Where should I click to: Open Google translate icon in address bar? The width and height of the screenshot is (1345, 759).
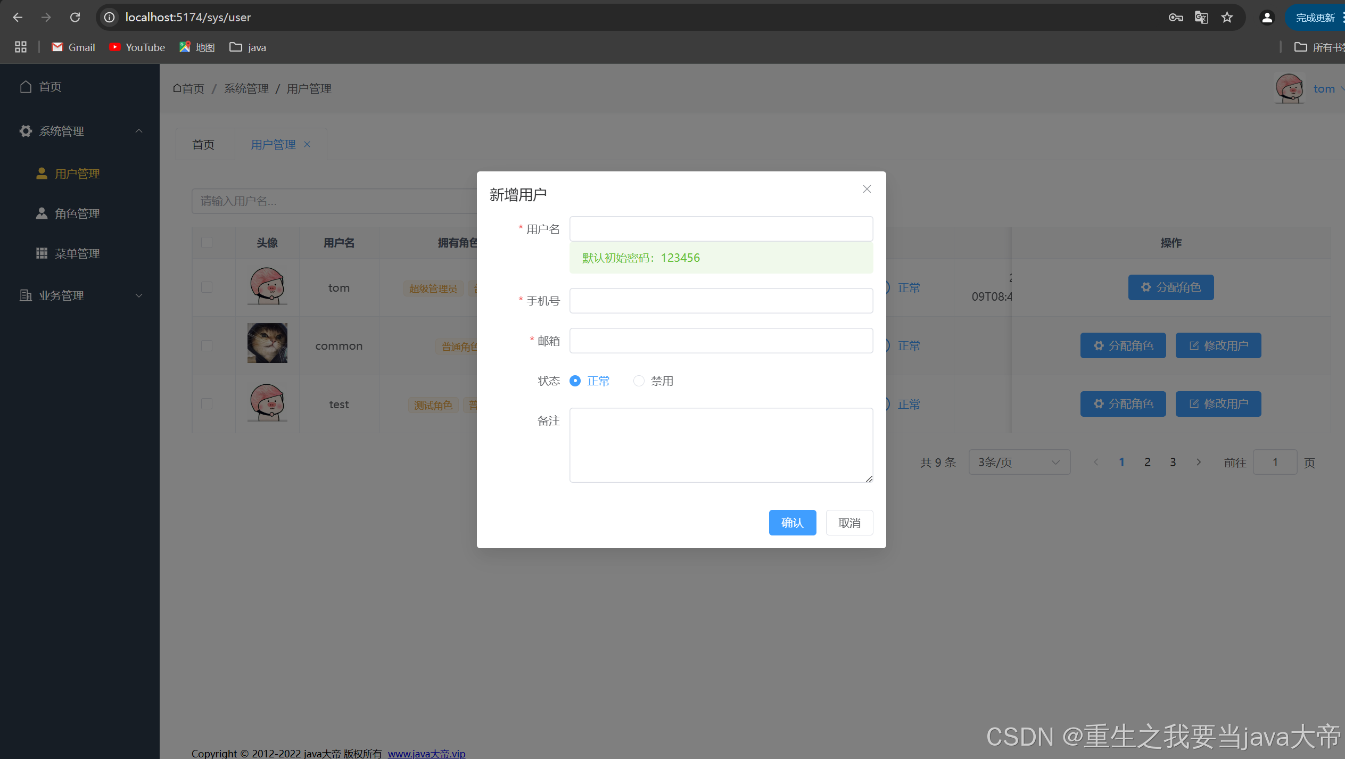(1201, 17)
